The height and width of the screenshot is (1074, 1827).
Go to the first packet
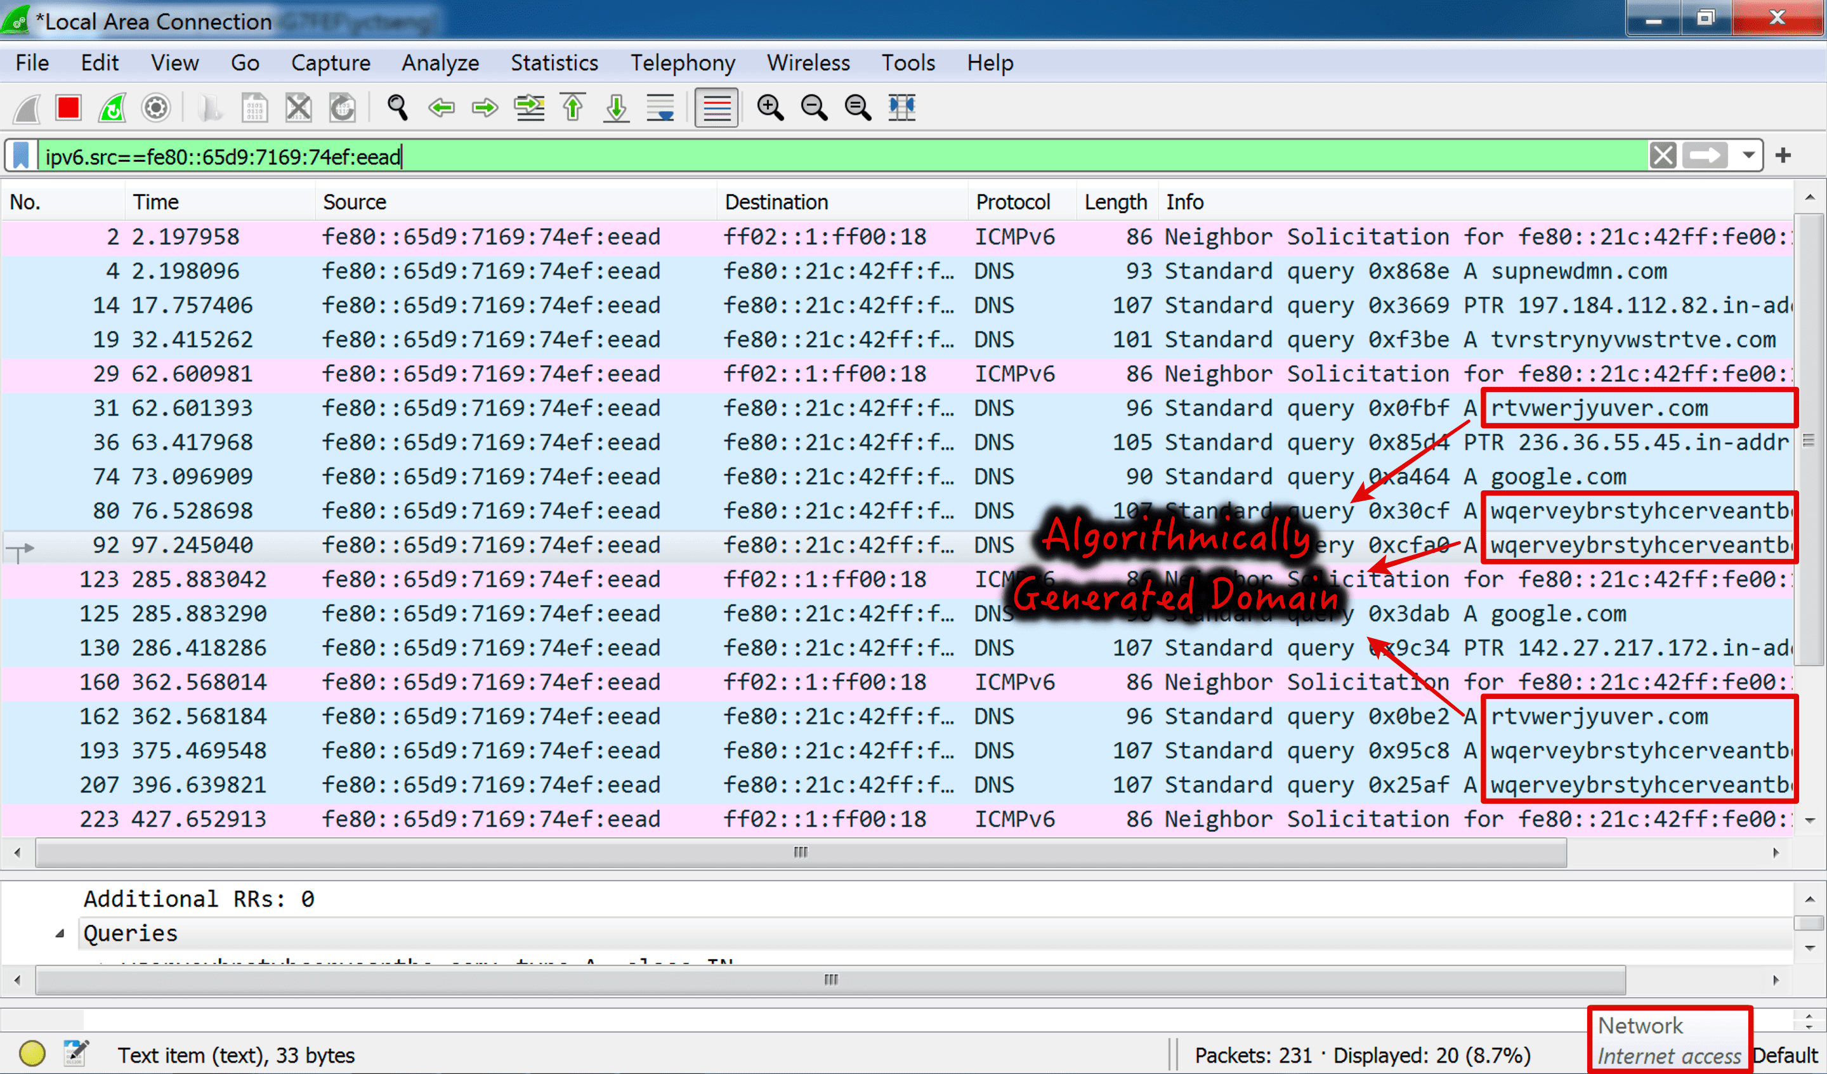coord(572,107)
